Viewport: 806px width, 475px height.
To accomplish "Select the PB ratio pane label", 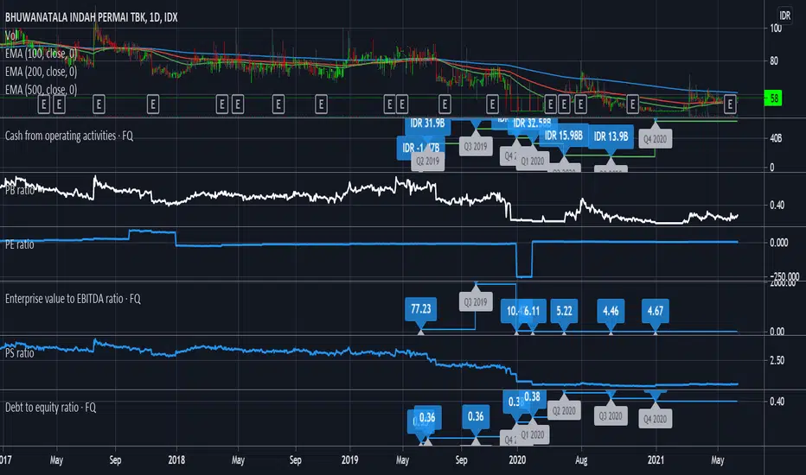I will pyautogui.click(x=20, y=190).
